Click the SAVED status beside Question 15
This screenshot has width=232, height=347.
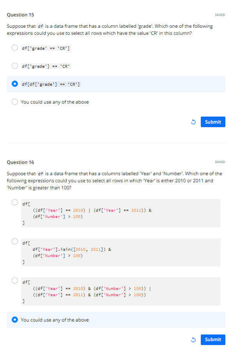(x=220, y=15)
